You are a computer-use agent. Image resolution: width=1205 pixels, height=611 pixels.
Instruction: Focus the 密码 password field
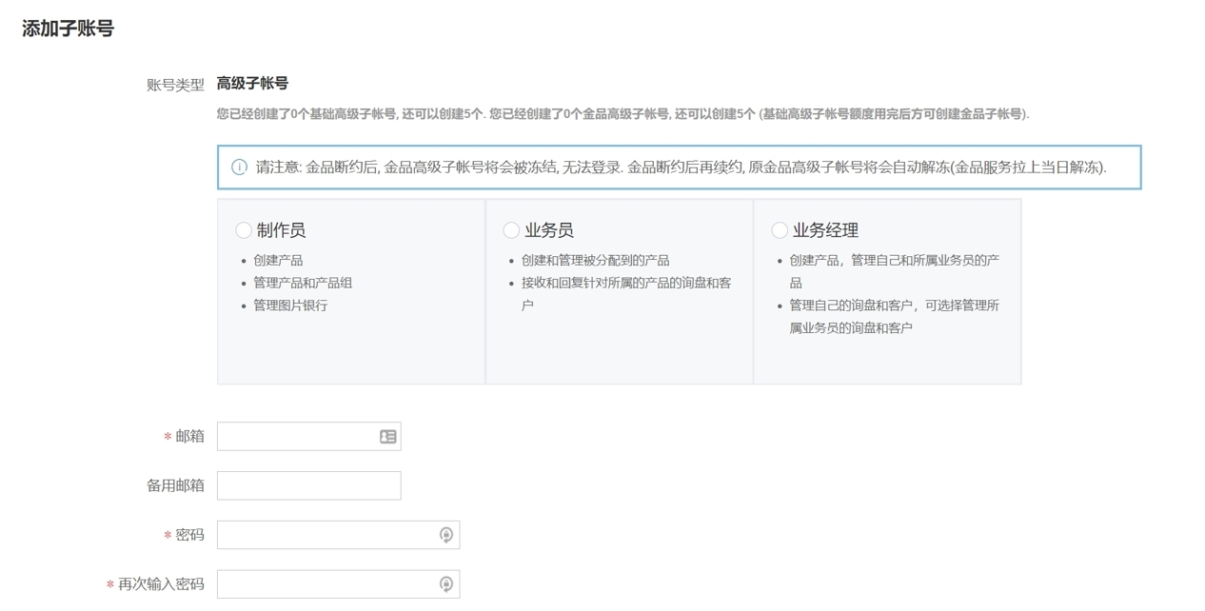point(326,535)
